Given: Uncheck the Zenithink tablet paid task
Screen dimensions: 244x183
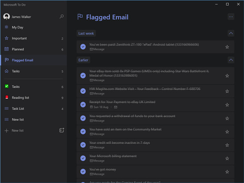Looking at the screenshot, I should pos(83,47).
